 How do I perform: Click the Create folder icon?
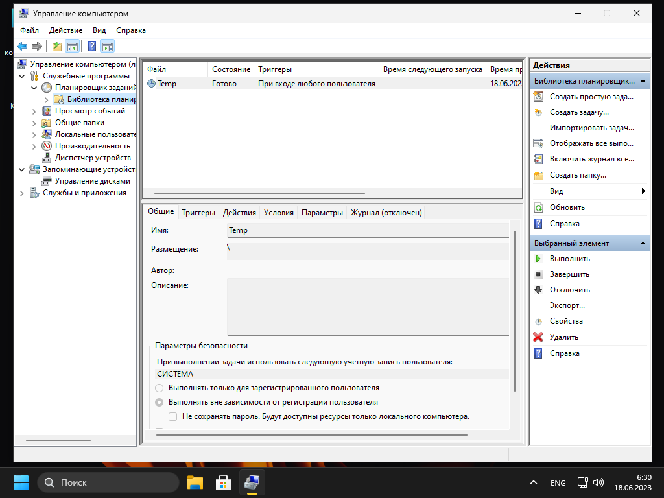coord(538,175)
